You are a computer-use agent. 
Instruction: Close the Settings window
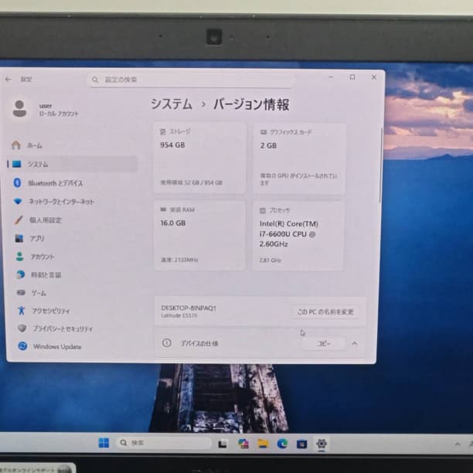coord(374,77)
